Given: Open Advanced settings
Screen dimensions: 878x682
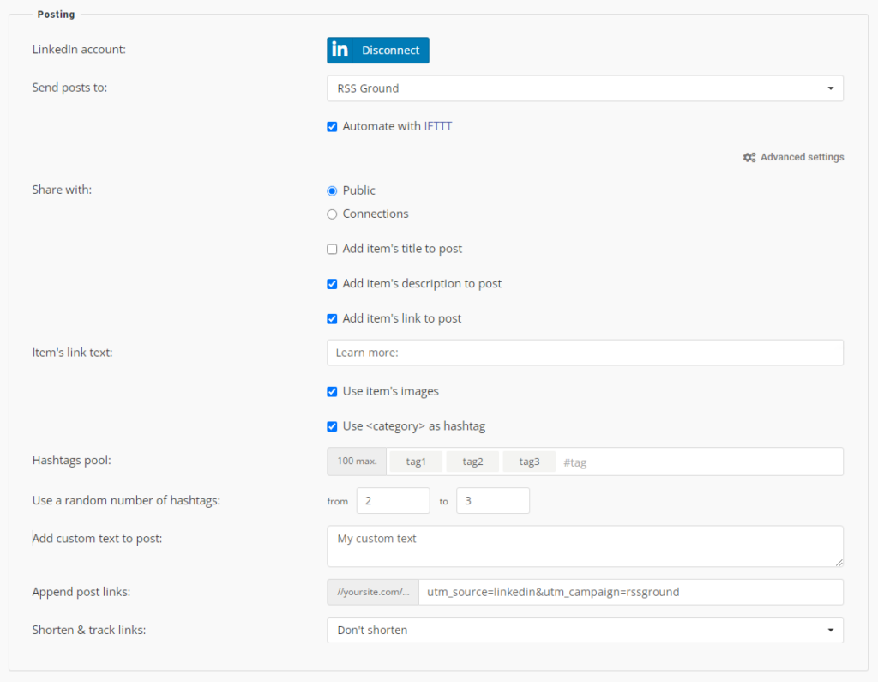Looking at the screenshot, I should point(802,157).
